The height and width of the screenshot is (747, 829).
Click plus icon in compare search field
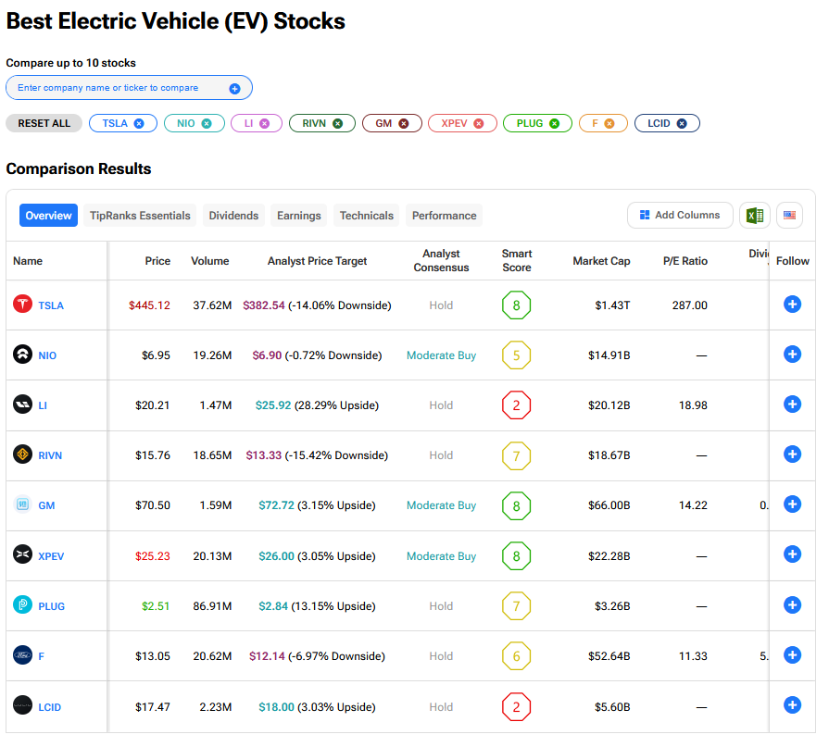coord(234,89)
